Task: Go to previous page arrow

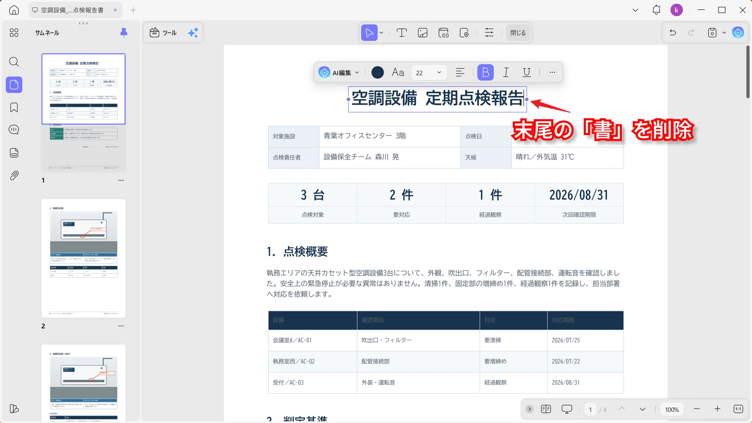Action: (x=622, y=409)
